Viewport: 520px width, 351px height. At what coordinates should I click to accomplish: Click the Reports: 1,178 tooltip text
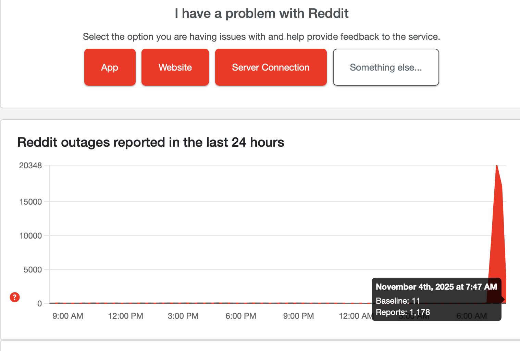tap(403, 312)
